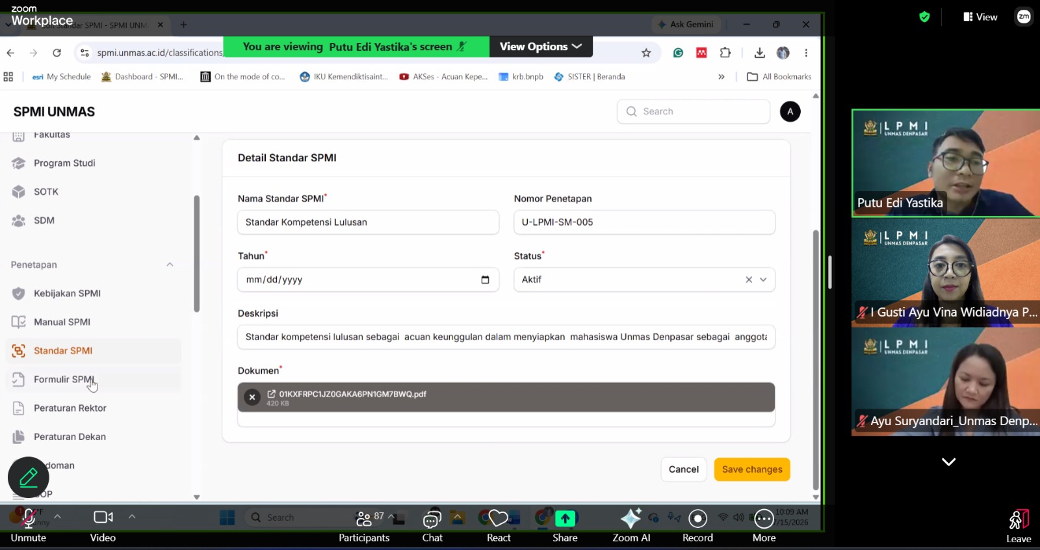Collapse the Penetapan sidebar section
This screenshot has height=550, width=1040.
[x=170, y=265]
